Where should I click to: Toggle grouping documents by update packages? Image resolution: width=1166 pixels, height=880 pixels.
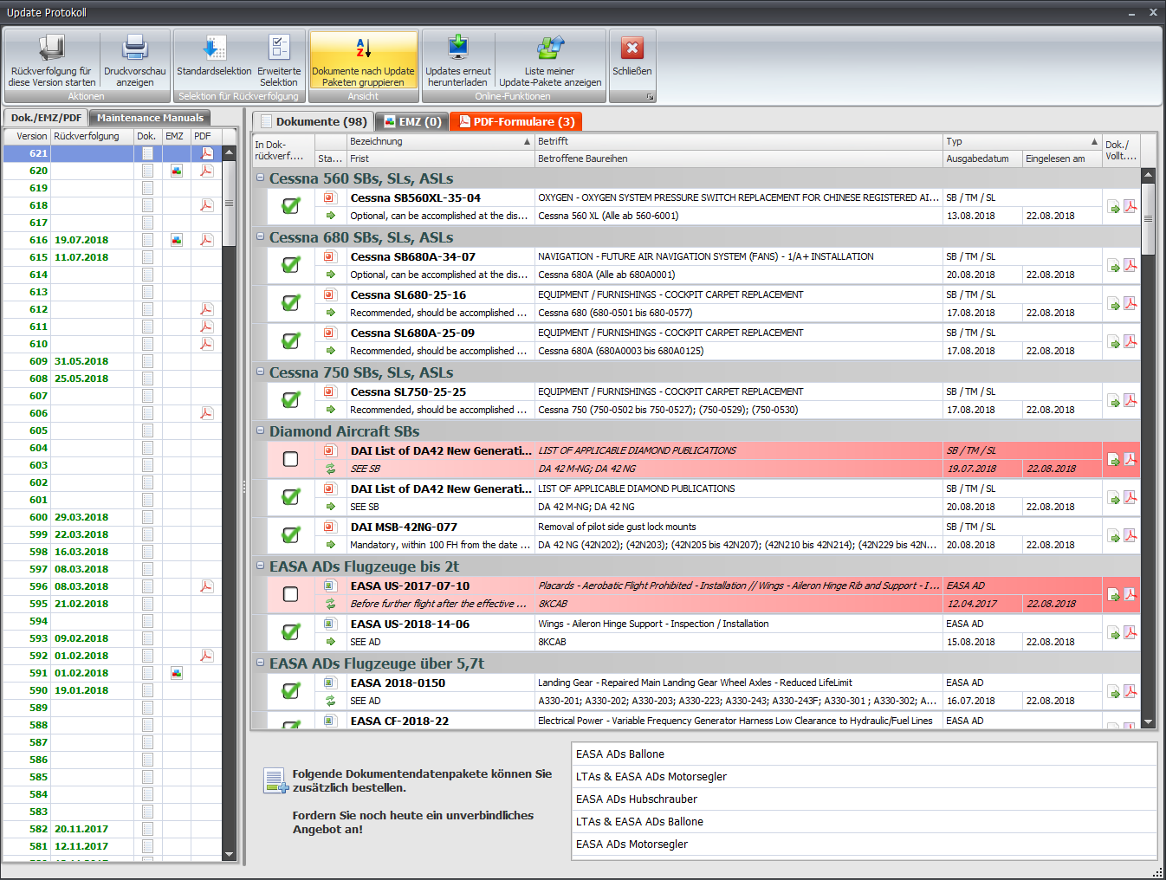[364, 61]
